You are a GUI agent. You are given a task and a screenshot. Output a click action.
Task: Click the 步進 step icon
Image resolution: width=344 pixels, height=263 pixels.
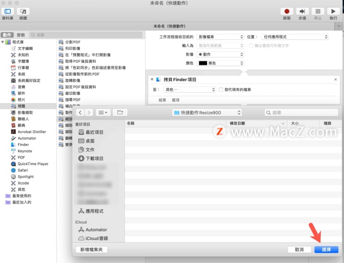coord(302,11)
